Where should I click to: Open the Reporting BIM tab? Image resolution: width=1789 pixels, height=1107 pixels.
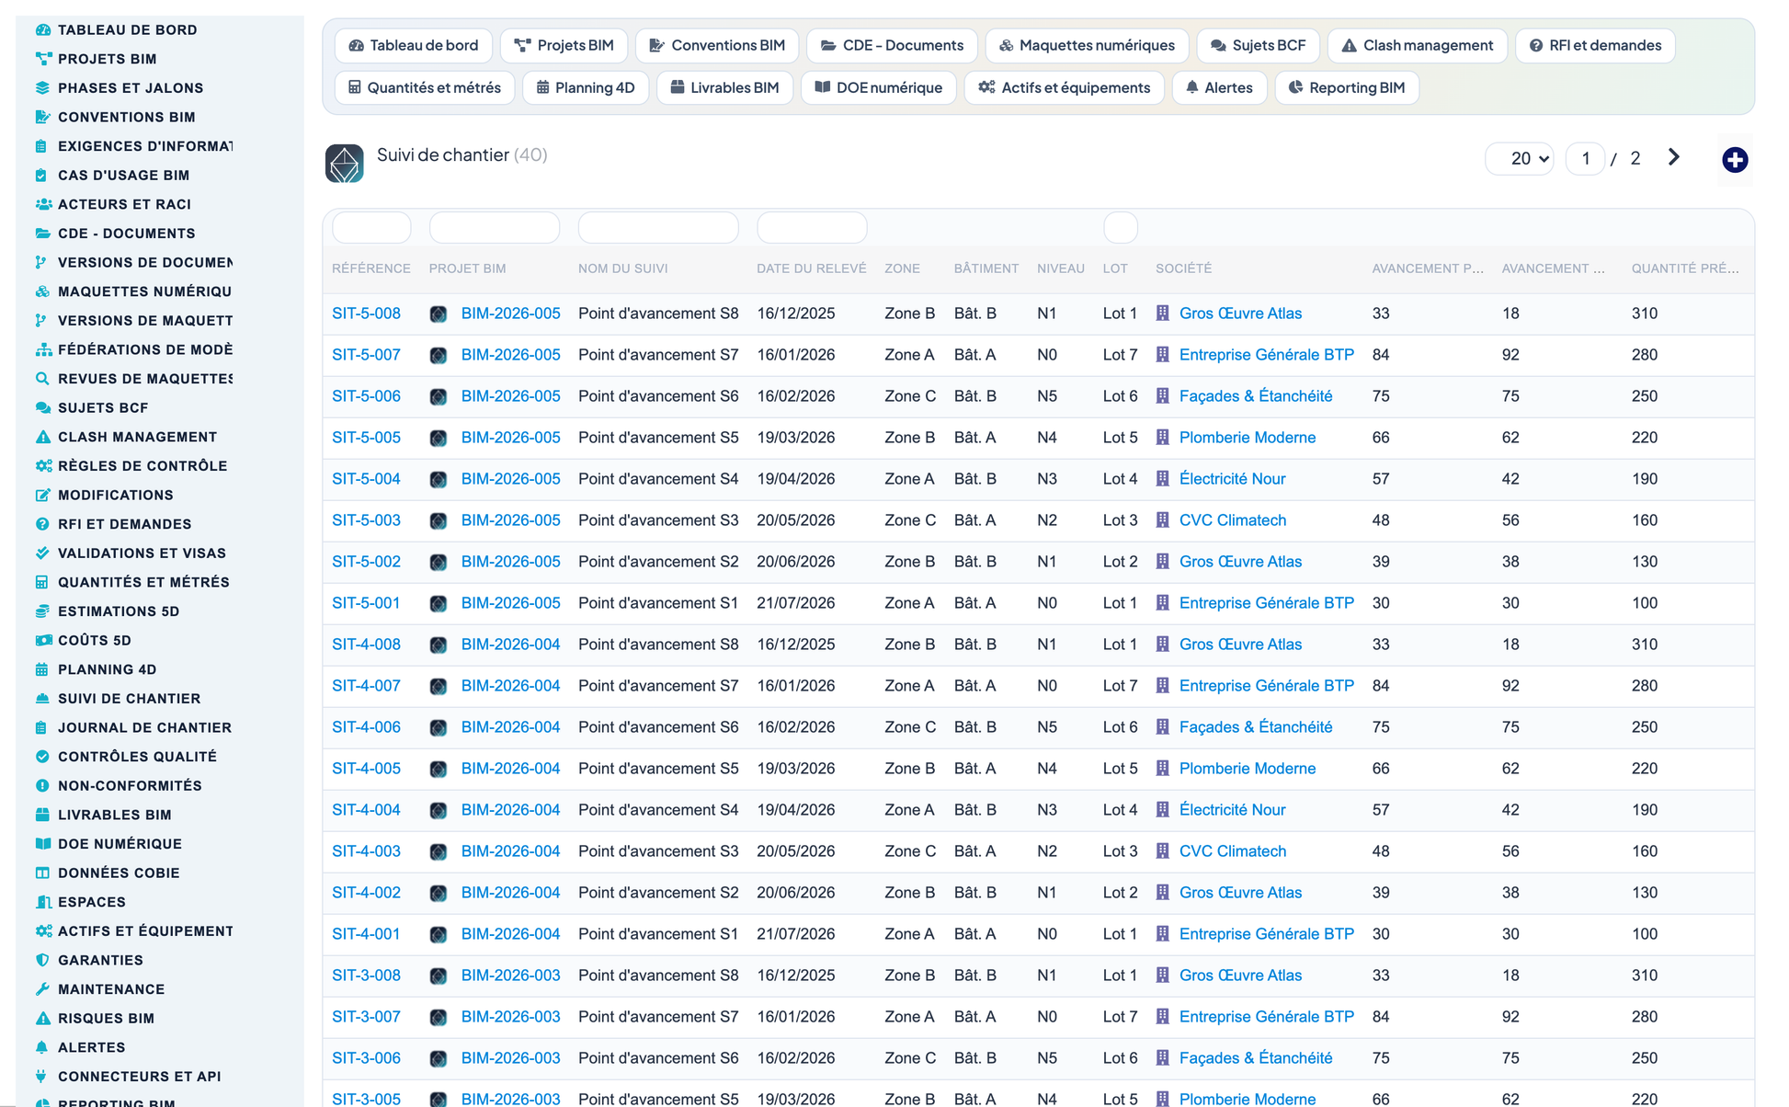click(x=1347, y=87)
